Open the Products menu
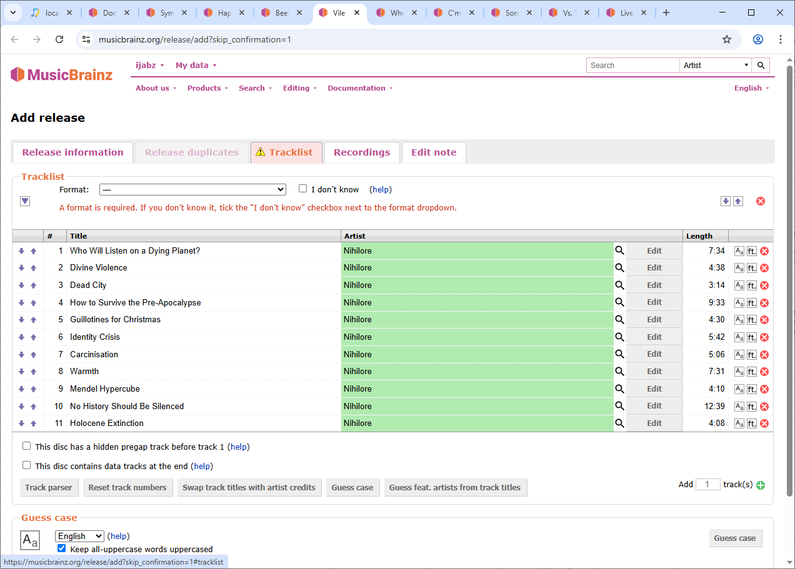This screenshot has width=795, height=569. [208, 88]
